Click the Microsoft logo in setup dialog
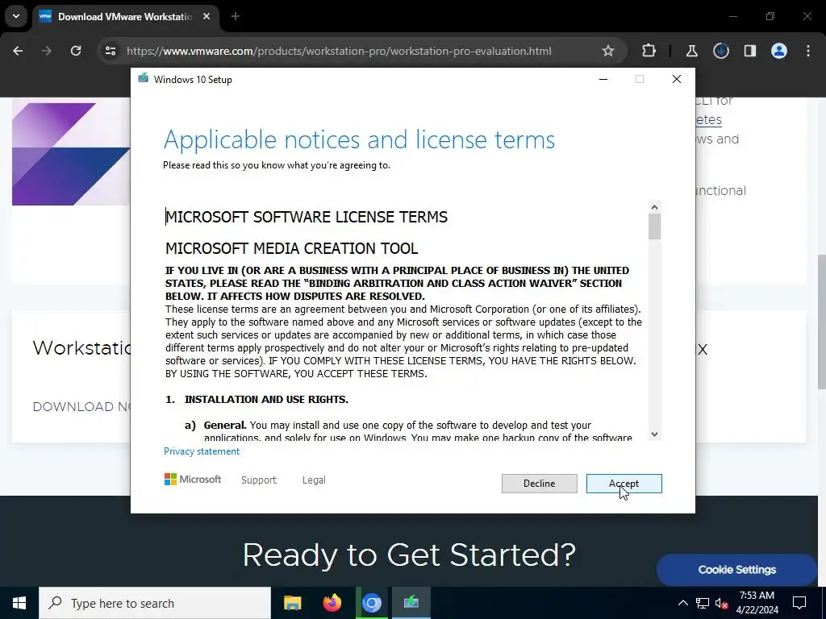 pos(193,479)
